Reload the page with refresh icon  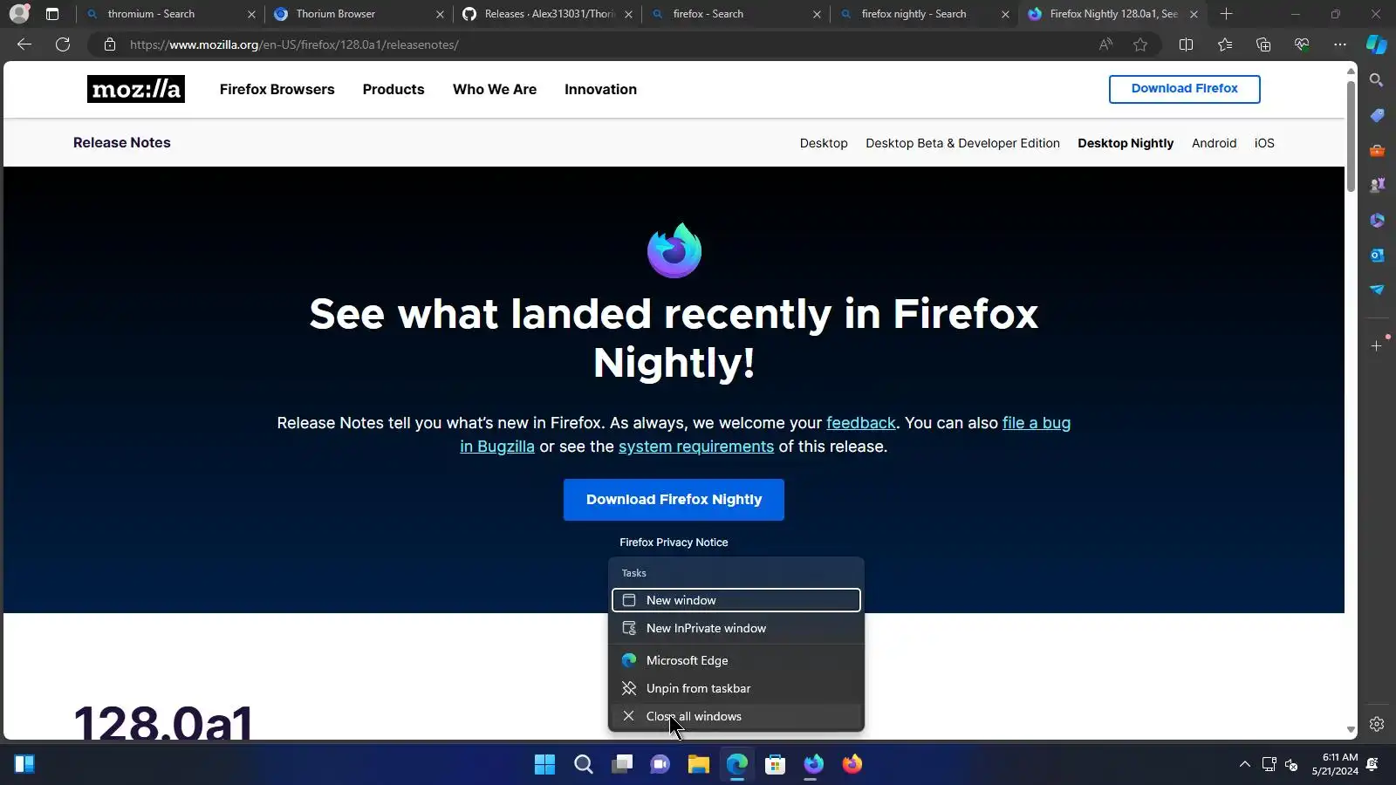point(63,44)
